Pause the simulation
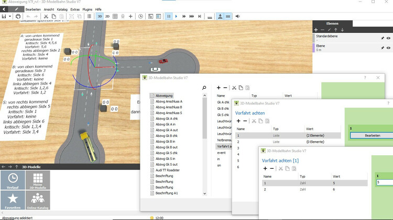Viewport: 393px width, 220px height. pyautogui.click(x=169, y=17)
